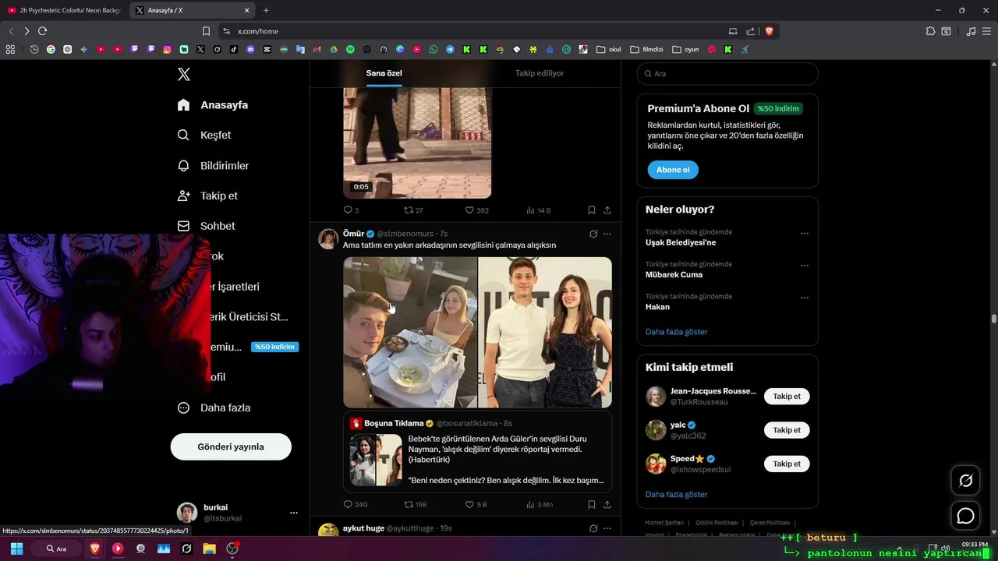The width and height of the screenshot is (998, 561).
Task: Open account menu dots next to burkai
Action: click(x=294, y=513)
